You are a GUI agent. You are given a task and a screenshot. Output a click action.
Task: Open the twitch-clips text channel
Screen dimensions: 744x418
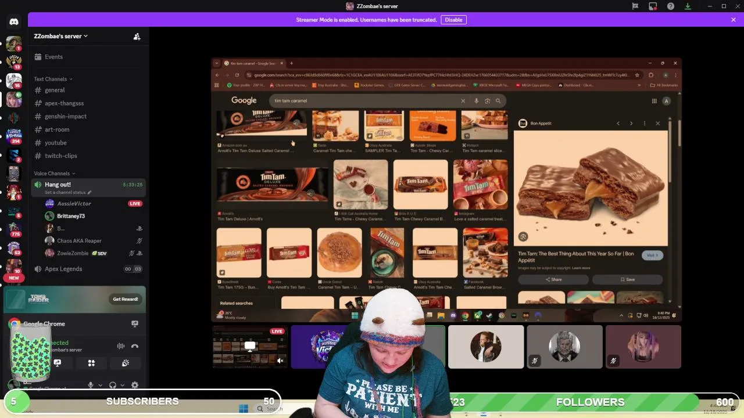[x=87, y=156]
